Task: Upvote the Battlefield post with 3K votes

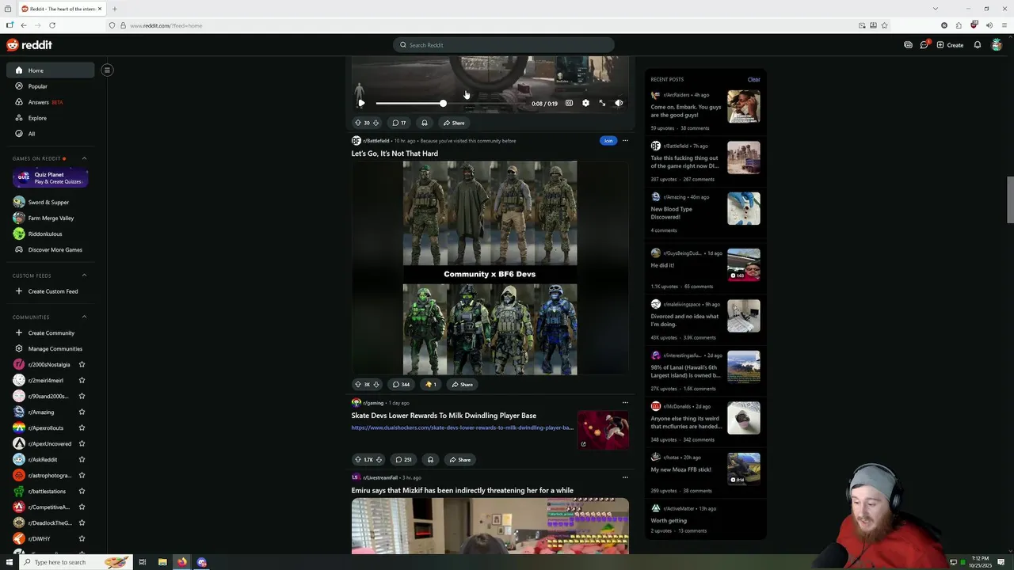Action: (x=357, y=385)
